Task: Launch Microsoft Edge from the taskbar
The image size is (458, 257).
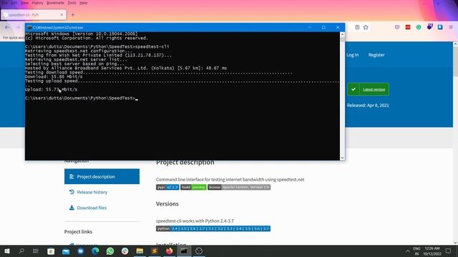Action: point(95,251)
